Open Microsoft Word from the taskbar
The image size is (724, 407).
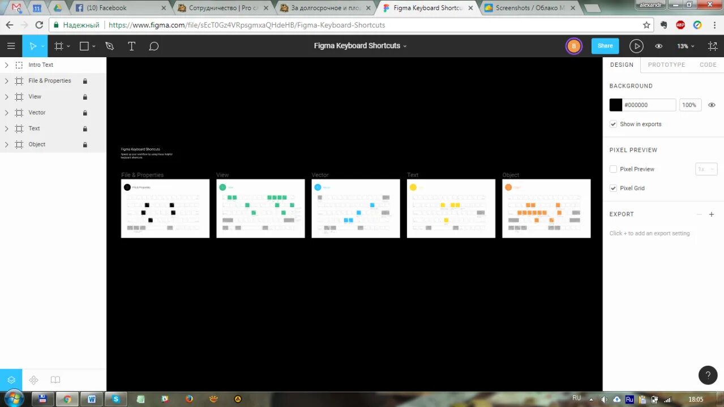[92, 399]
